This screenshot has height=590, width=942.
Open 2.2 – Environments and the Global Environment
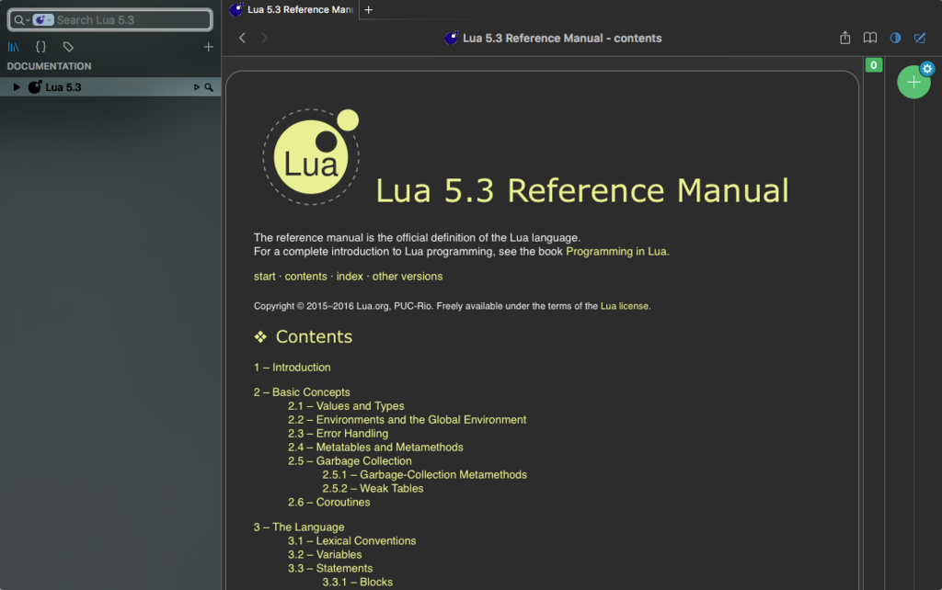click(407, 420)
